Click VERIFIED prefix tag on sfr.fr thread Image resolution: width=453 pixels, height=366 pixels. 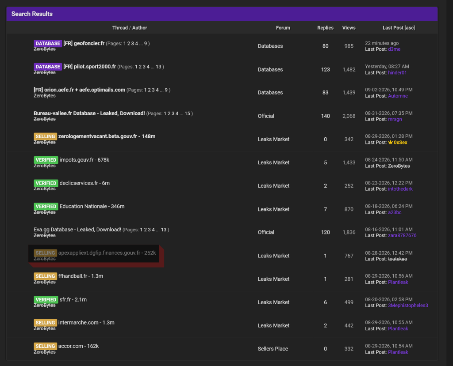(x=46, y=300)
